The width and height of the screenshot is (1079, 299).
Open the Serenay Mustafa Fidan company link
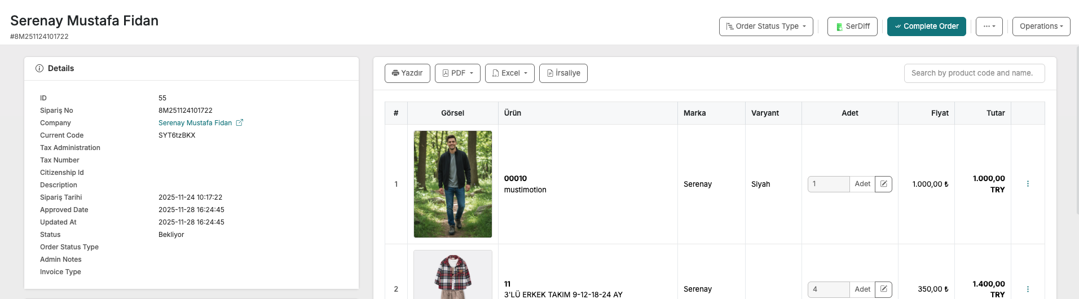(195, 123)
